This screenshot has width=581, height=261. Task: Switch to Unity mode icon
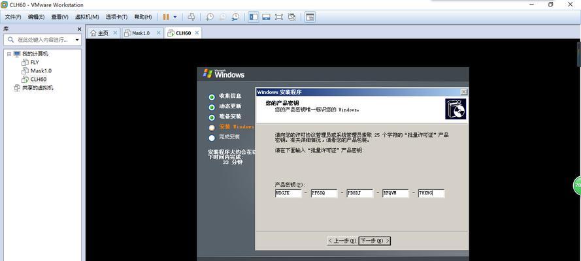(x=292, y=17)
